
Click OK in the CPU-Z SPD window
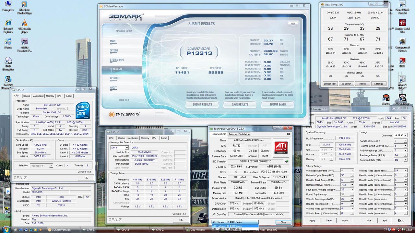(x=181, y=220)
